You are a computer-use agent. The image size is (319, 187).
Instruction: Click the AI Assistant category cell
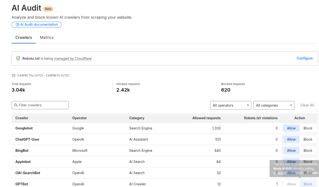139,140
